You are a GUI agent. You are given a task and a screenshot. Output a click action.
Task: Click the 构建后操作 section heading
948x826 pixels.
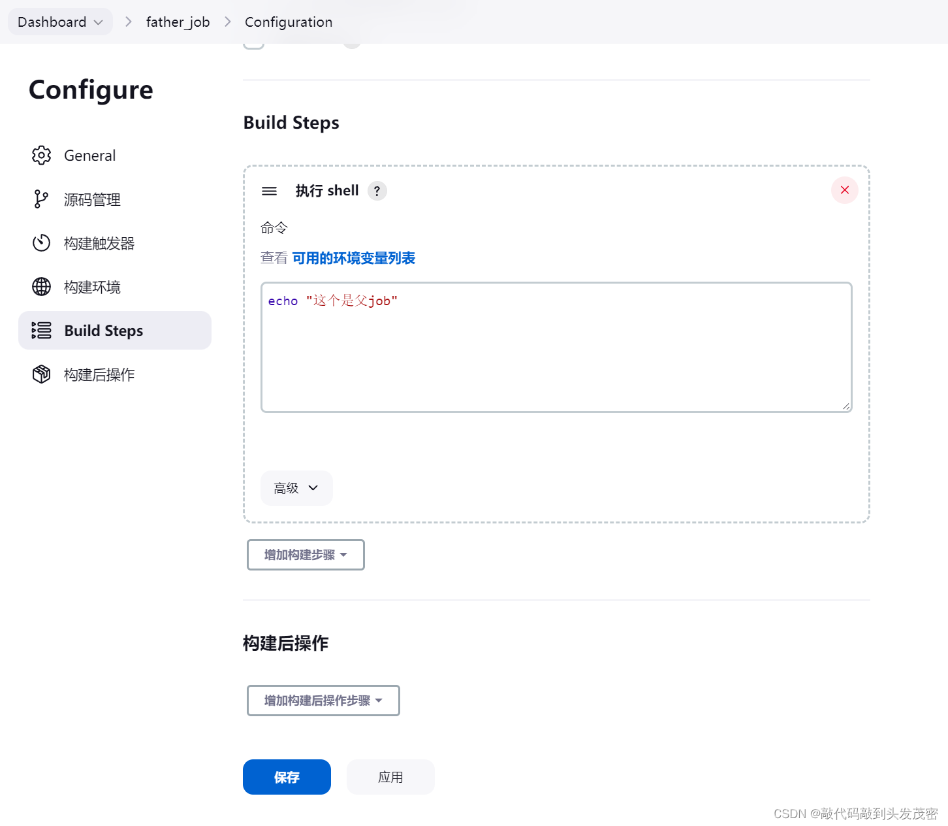tap(286, 643)
